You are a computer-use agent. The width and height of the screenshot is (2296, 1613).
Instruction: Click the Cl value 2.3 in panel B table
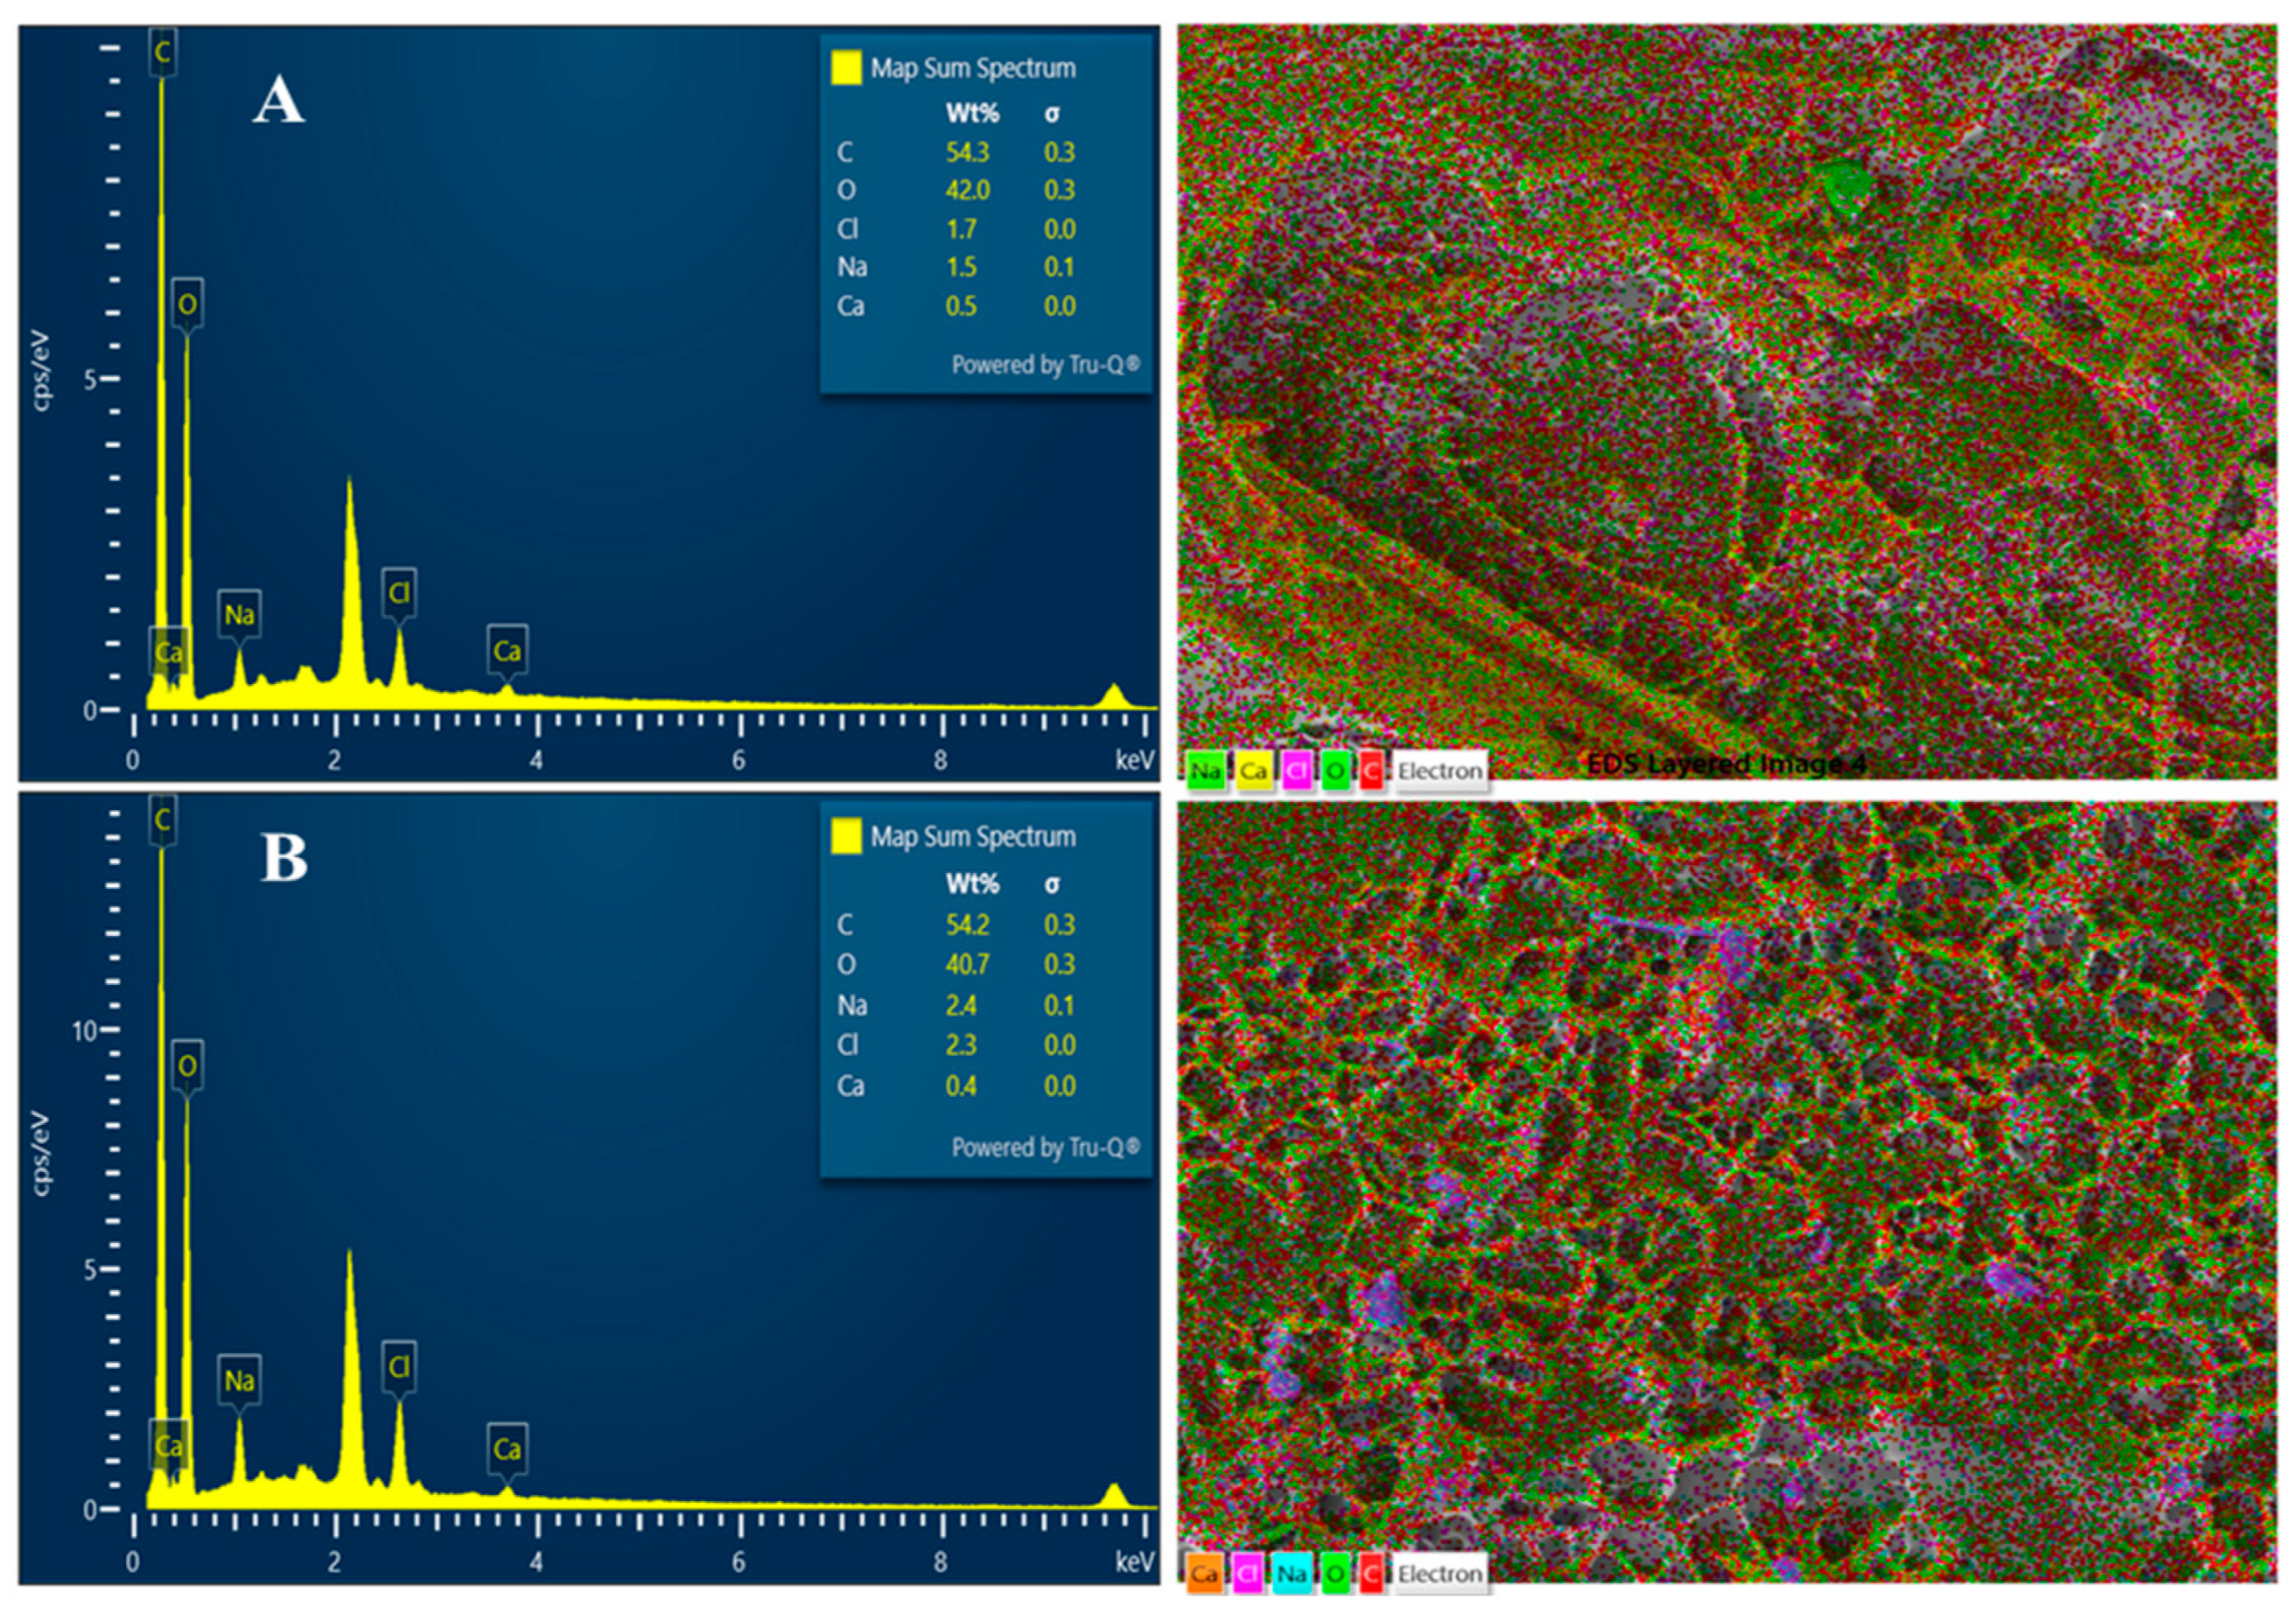(x=961, y=1045)
